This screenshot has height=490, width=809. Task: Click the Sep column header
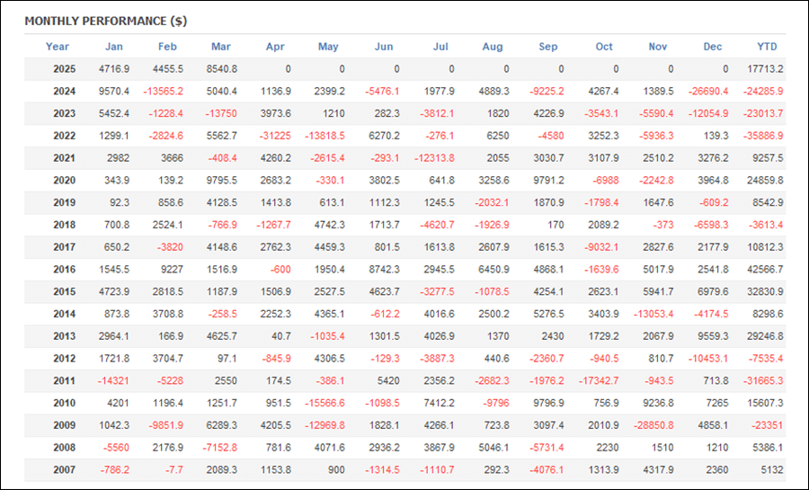coord(548,47)
